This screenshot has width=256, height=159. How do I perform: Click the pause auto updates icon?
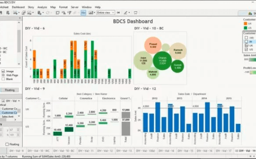(x=39, y=13)
